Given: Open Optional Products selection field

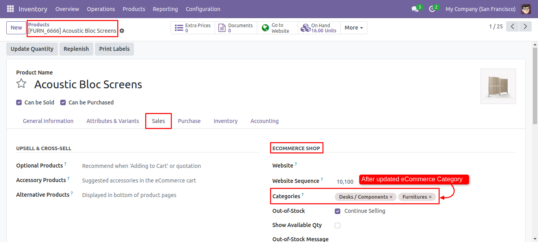Looking at the screenshot, I should click(170, 166).
